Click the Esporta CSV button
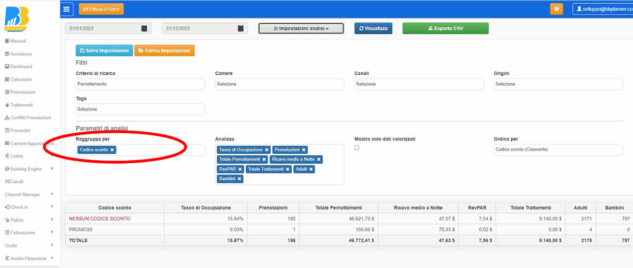Image resolution: width=633 pixels, height=268 pixels. click(445, 28)
